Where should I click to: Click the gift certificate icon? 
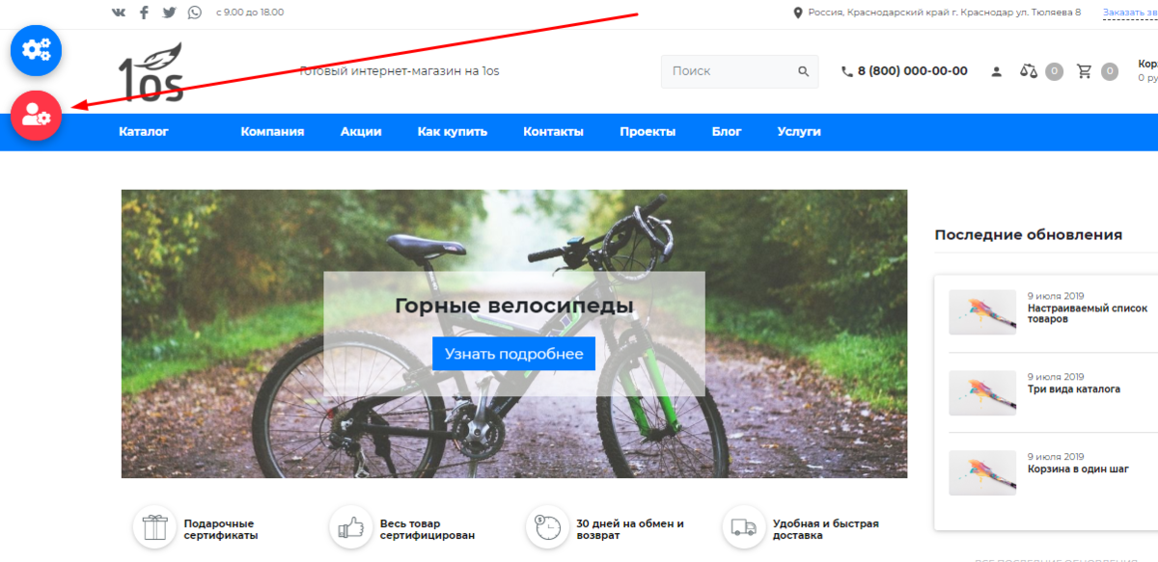154,527
